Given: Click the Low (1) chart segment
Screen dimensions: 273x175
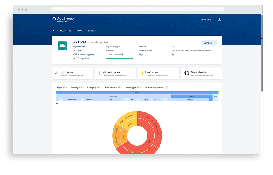Looking at the screenshot, I should tap(130, 124).
